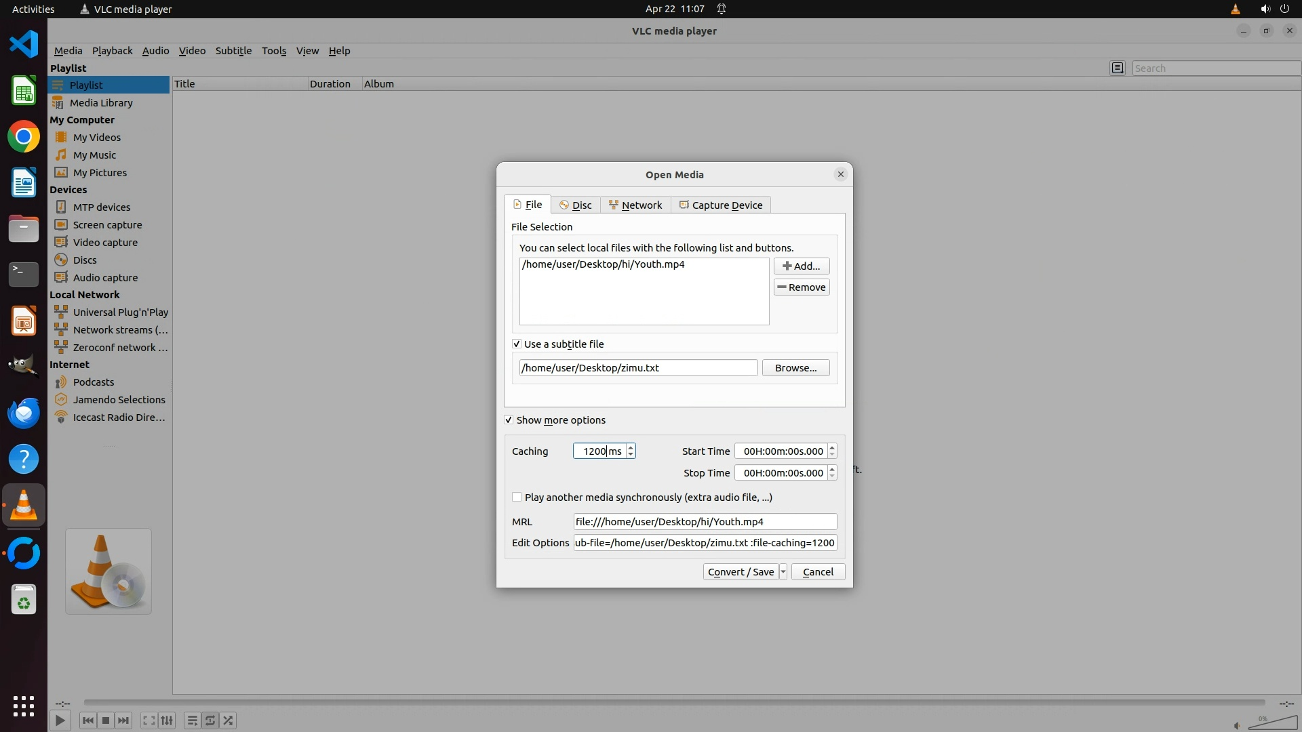The width and height of the screenshot is (1302, 732).
Task: Click Browse... for subtitle file
Action: pyautogui.click(x=795, y=368)
